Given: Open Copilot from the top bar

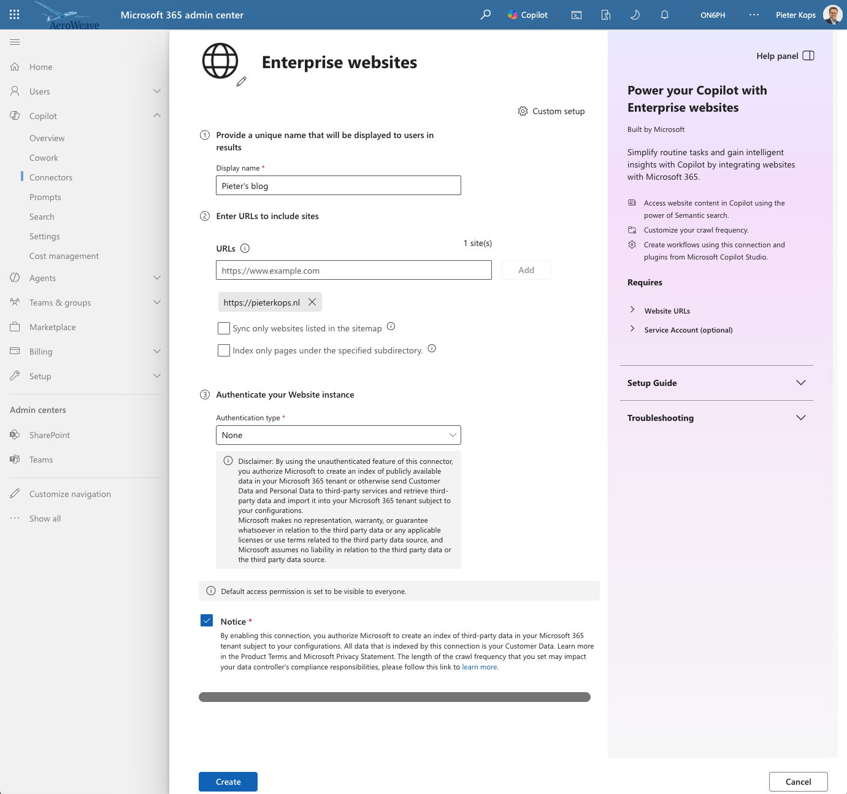Looking at the screenshot, I should click(527, 15).
